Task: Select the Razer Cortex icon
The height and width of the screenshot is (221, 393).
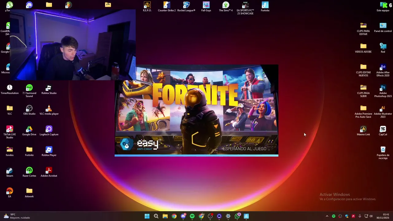Action: coord(29,172)
